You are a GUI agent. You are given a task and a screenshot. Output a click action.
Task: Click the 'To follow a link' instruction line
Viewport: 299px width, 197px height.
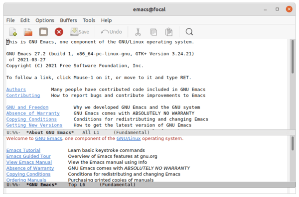pos(99,78)
